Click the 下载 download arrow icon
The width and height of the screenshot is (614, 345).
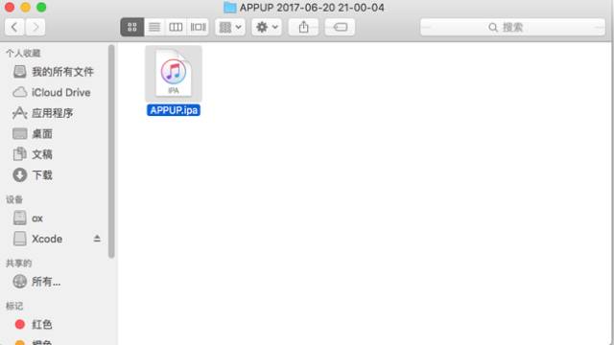19,175
